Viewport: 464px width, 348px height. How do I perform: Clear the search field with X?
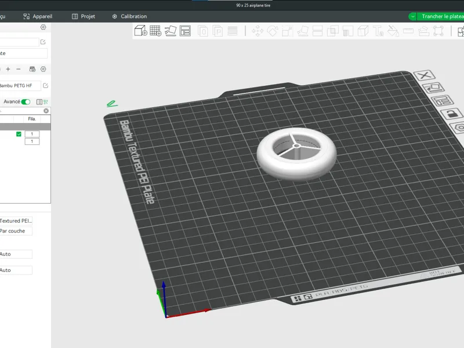46,111
